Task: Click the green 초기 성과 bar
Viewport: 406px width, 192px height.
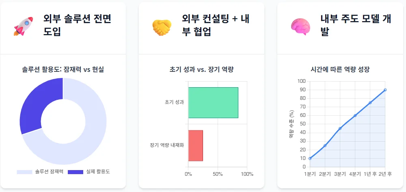Action: (x=213, y=103)
